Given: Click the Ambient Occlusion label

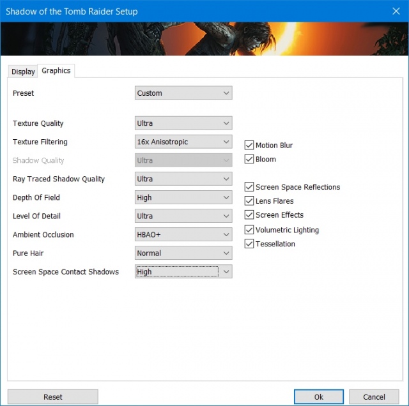Looking at the screenshot, I should tap(43, 234).
